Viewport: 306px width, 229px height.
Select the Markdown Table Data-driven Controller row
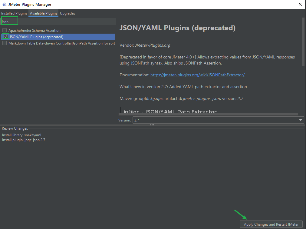58,43
